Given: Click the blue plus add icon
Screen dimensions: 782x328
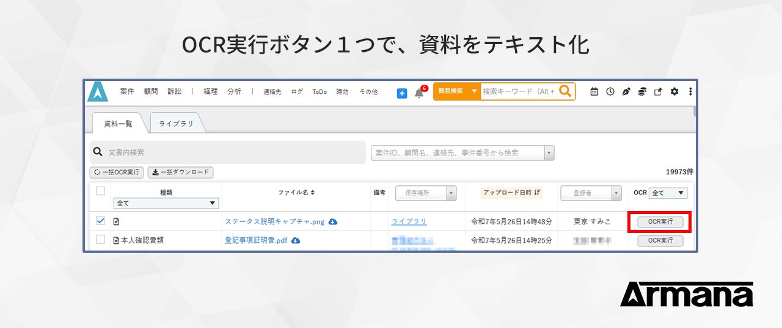Looking at the screenshot, I should (x=402, y=93).
